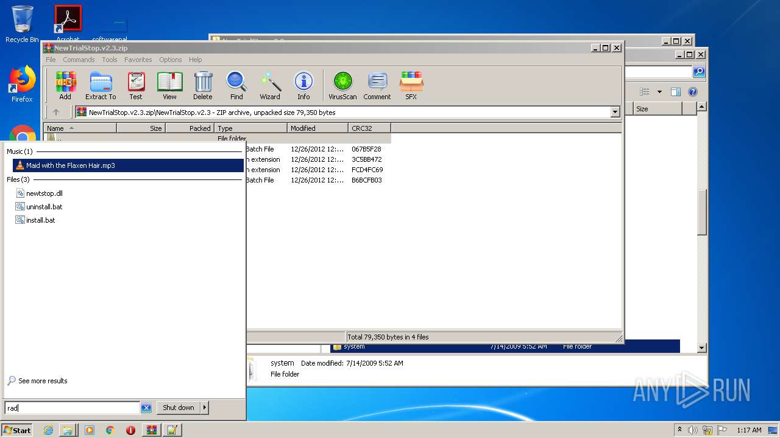Show hidden tray icons arrow
Image resolution: width=780 pixels, height=438 pixels.
pyautogui.click(x=679, y=430)
